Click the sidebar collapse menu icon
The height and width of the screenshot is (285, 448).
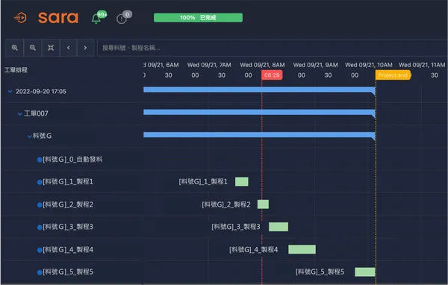(20, 18)
